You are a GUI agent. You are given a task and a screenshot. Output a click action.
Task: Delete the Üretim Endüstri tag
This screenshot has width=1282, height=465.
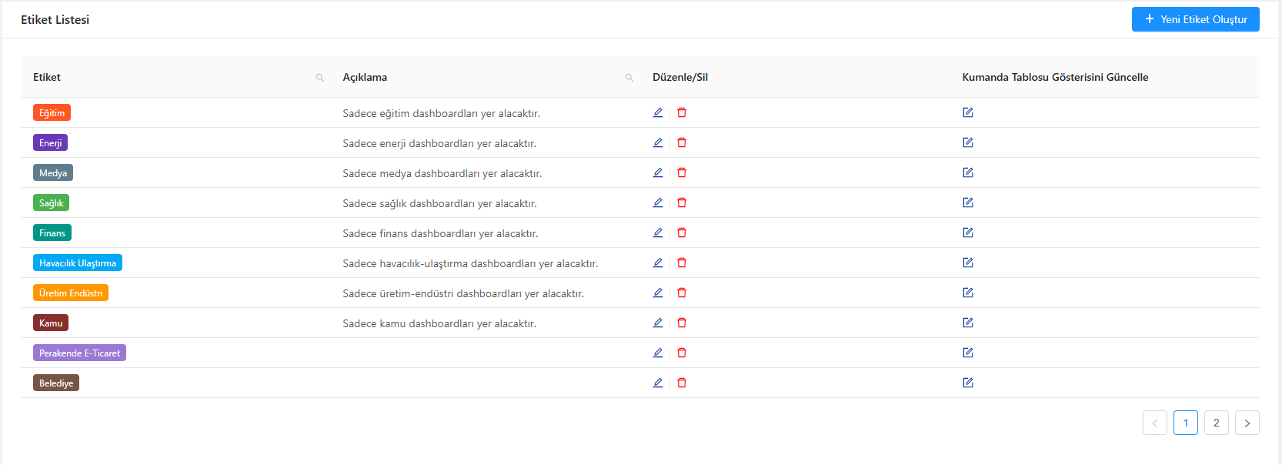coord(682,293)
